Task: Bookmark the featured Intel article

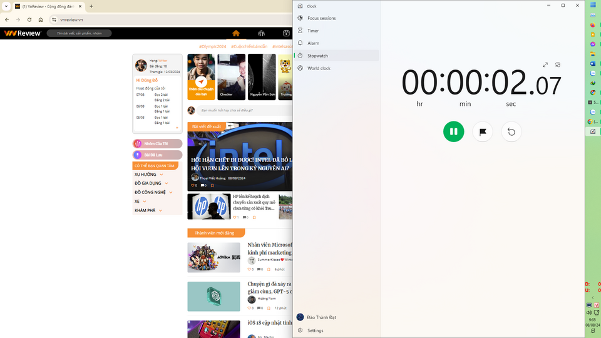Action: pos(212,185)
